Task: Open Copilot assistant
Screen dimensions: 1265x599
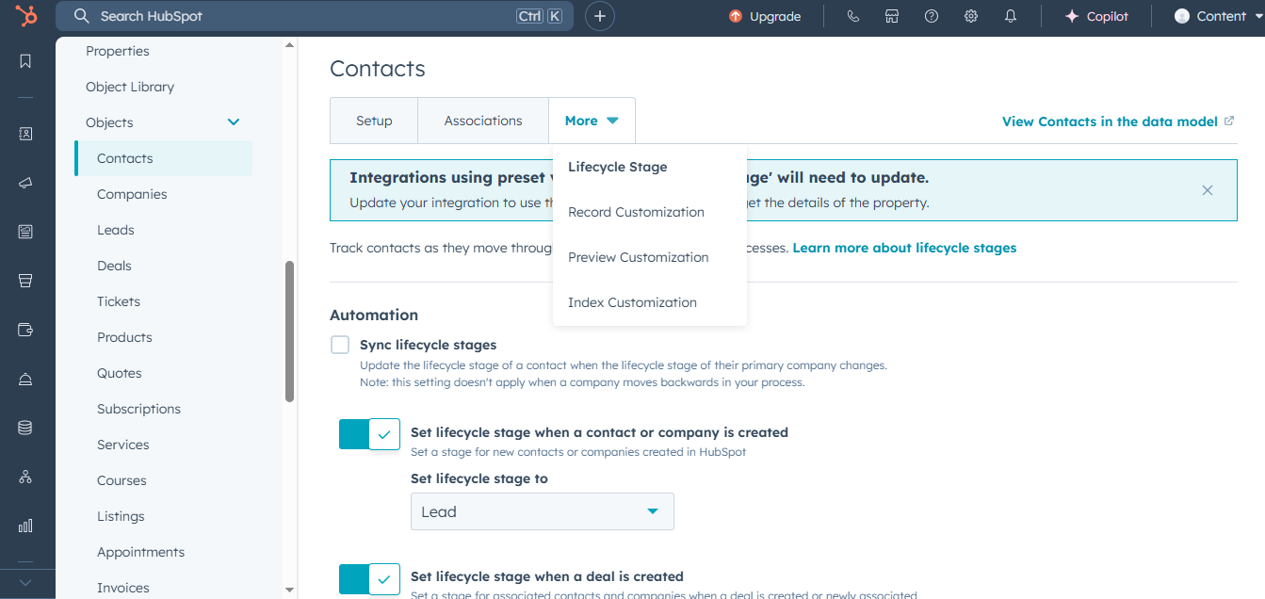Action: click(x=1096, y=16)
